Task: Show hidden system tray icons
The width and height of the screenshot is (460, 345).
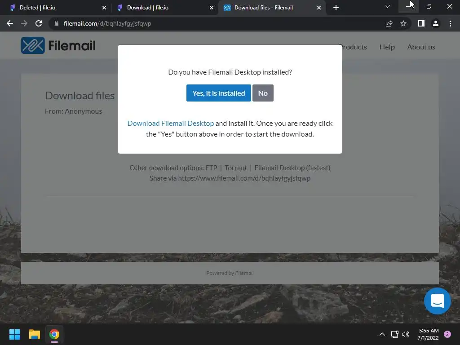Action: pyautogui.click(x=382, y=334)
